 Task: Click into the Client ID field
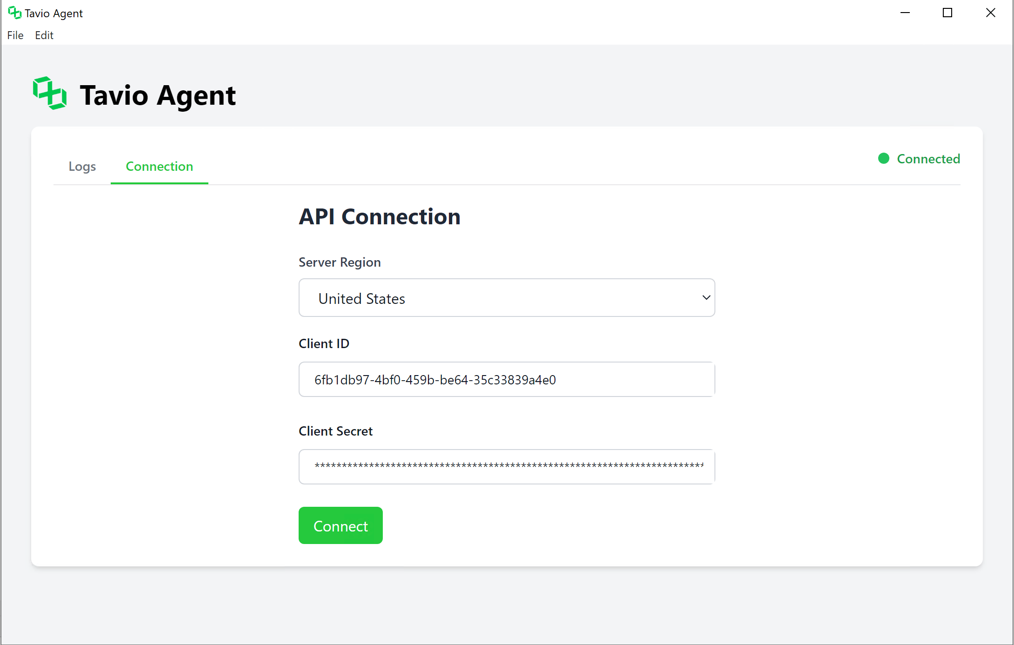(506, 380)
